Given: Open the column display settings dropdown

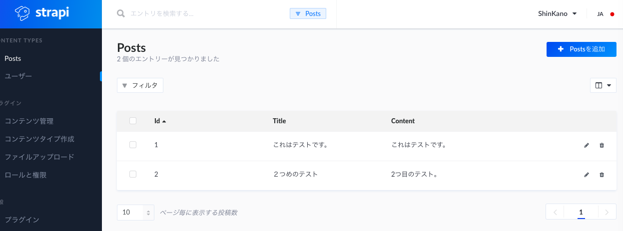Looking at the screenshot, I should pyautogui.click(x=603, y=85).
